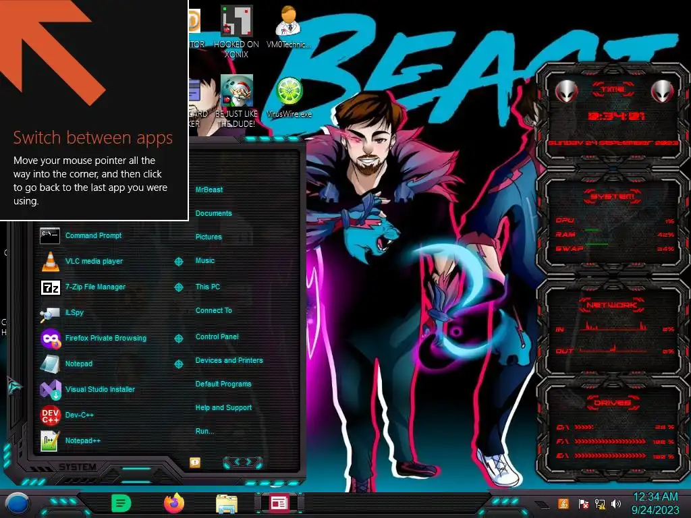Expand Notepad jump list arrow

(178, 364)
